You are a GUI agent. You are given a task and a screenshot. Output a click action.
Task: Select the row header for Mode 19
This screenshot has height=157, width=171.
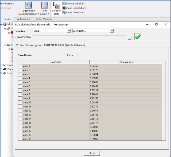(20, 139)
